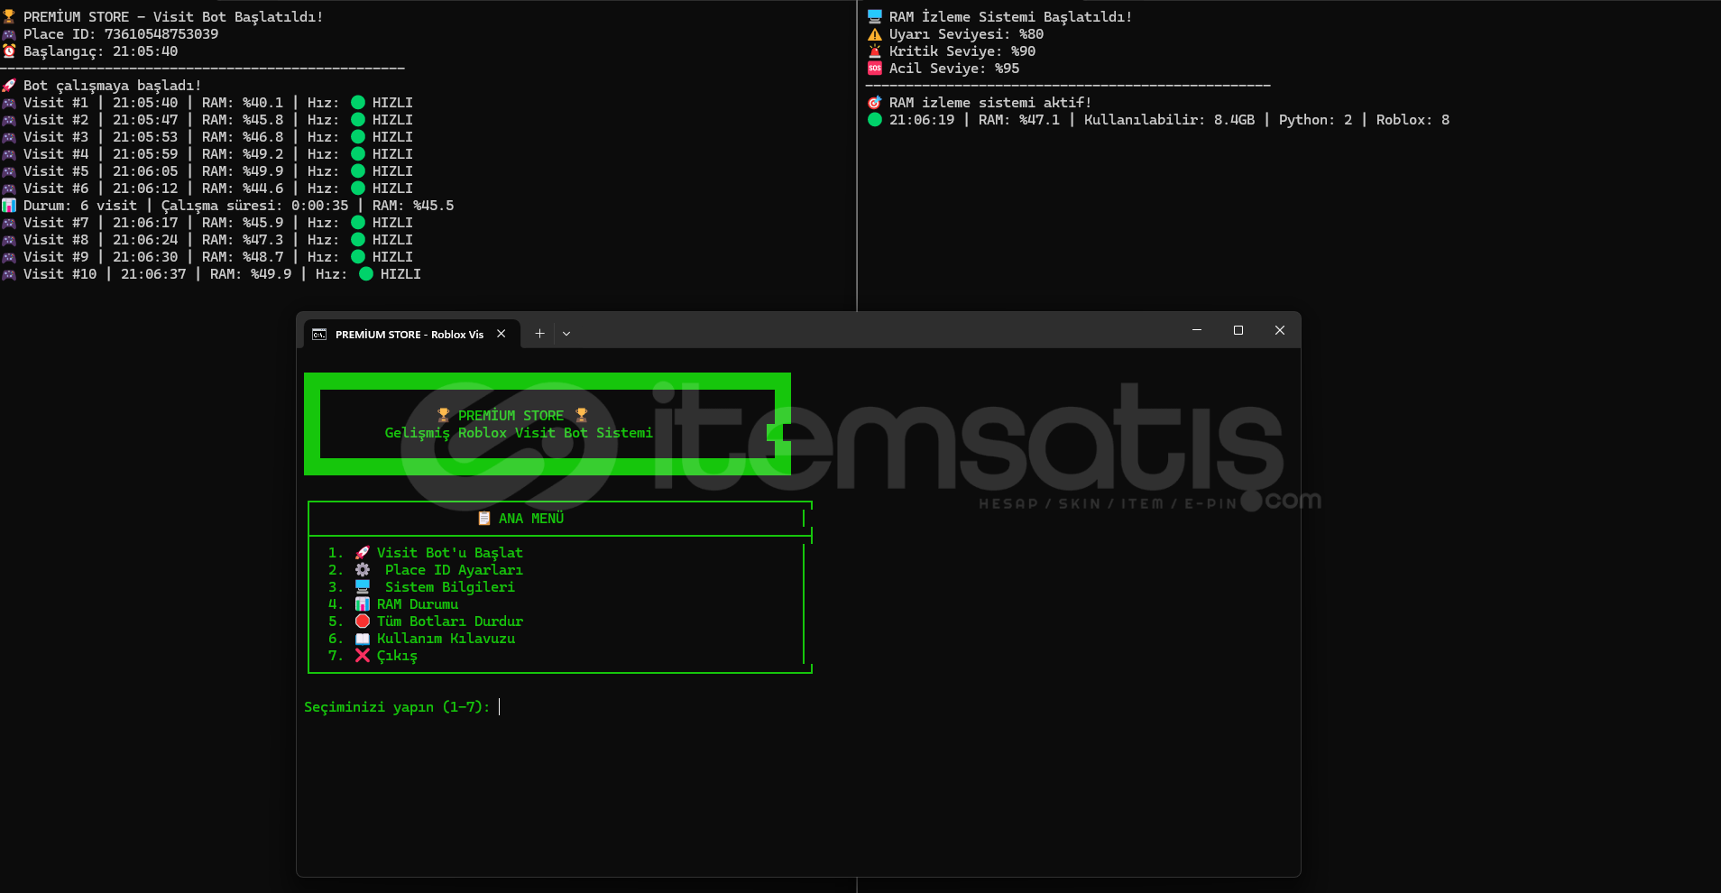Click the trophy icon in the Visit Bot Başlatıldı line
This screenshot has height=893, width=1721.
click(x=9, y=17)
